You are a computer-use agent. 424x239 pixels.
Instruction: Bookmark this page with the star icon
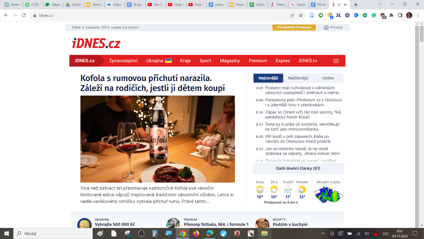click(301, 15)
